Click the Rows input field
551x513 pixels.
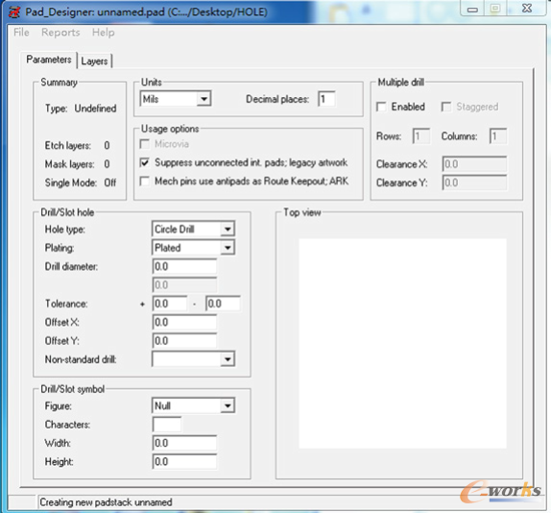421,136
